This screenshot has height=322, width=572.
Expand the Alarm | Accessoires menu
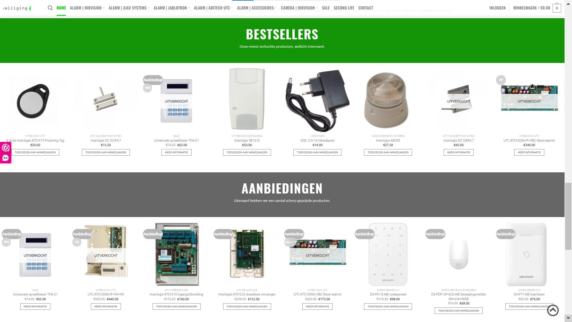tap(257, 8)
